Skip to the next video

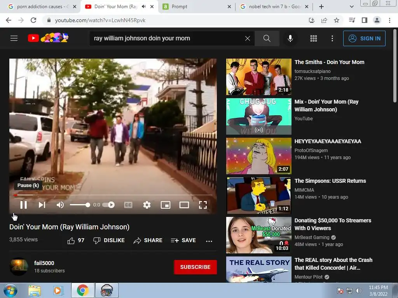pyautogui.click(x=42, y=205)
